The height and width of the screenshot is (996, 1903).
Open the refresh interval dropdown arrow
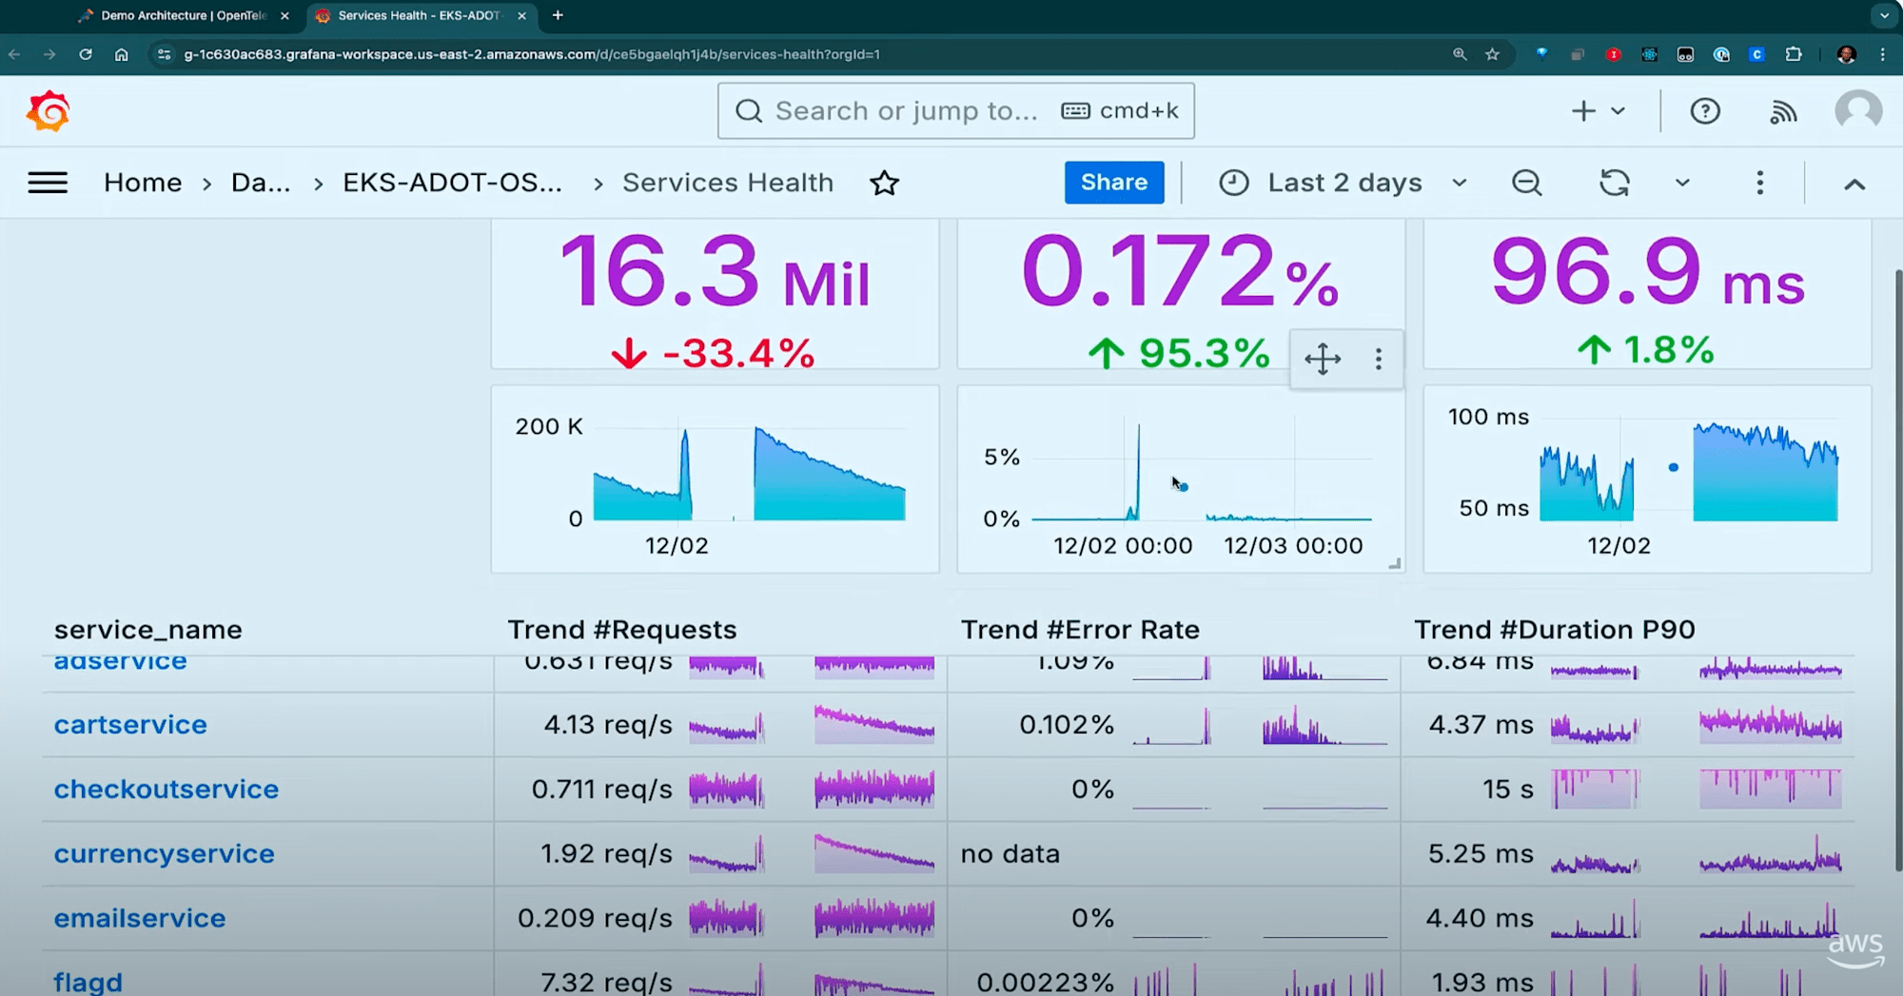pyautogui.click(x=1681, y=183)
